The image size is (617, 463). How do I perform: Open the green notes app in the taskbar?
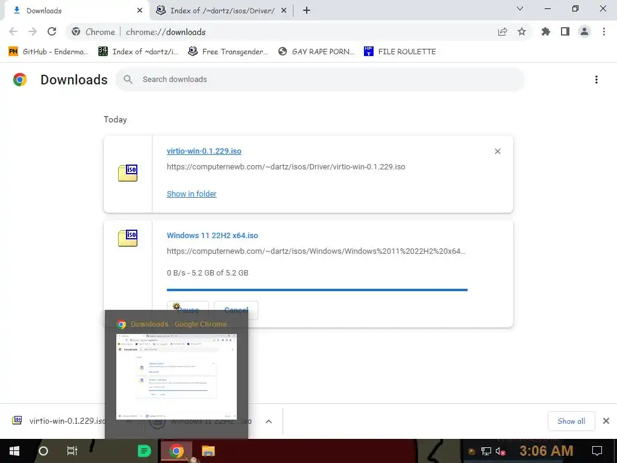[145, 451]
